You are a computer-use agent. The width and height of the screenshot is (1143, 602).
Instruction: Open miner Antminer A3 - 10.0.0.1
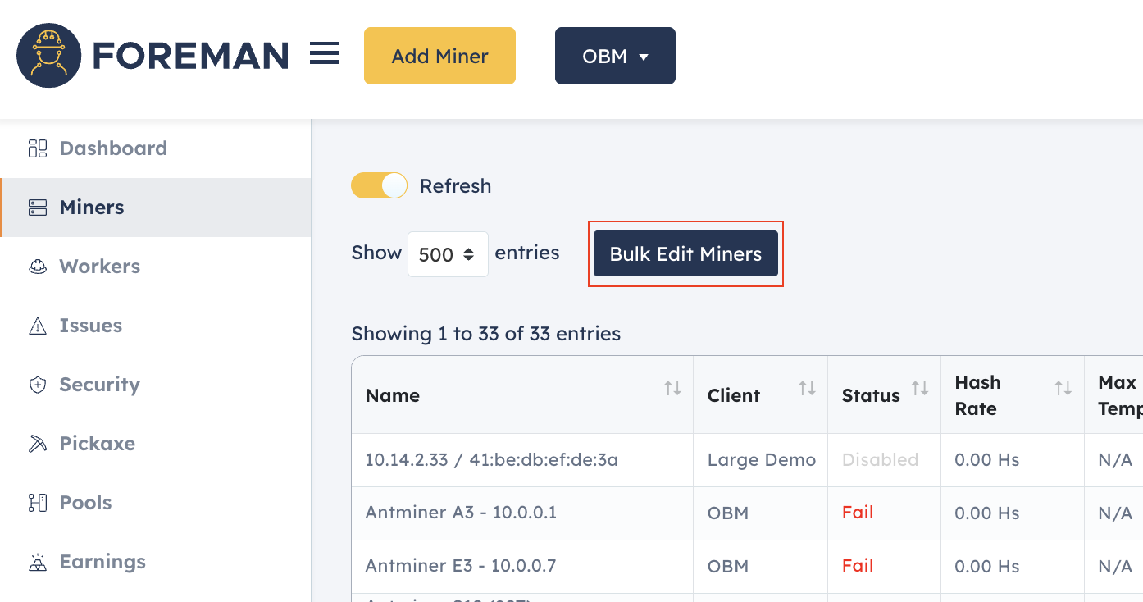point(461,513)
